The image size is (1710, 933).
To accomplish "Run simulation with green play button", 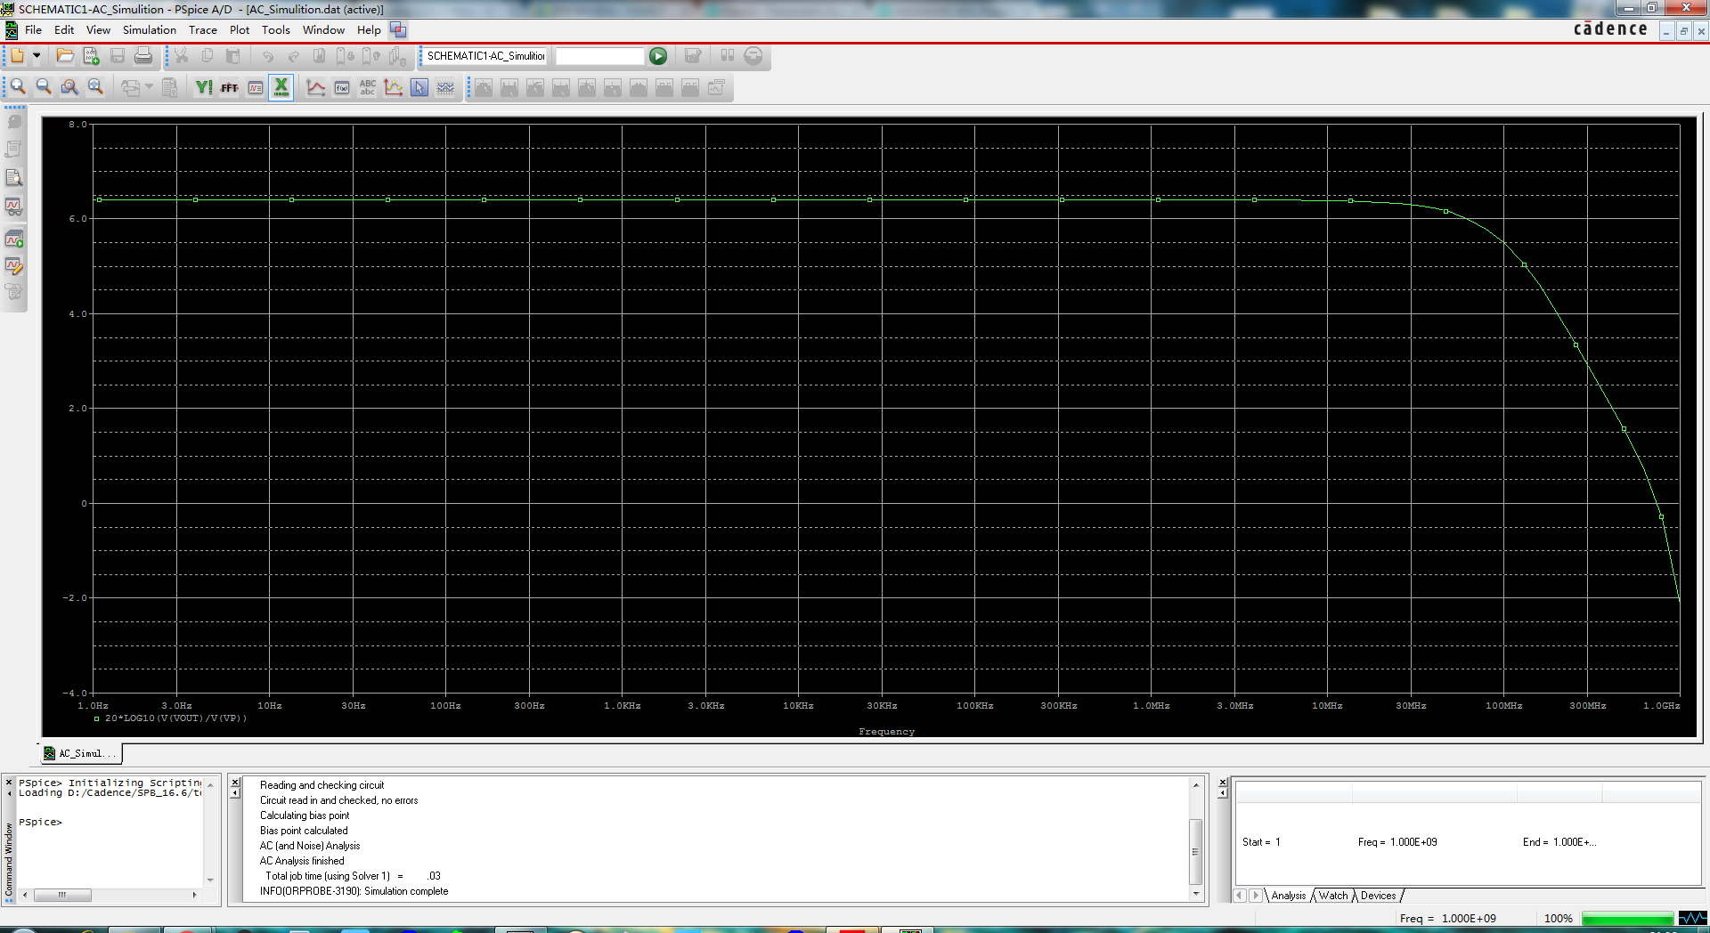I will [658, 56].
